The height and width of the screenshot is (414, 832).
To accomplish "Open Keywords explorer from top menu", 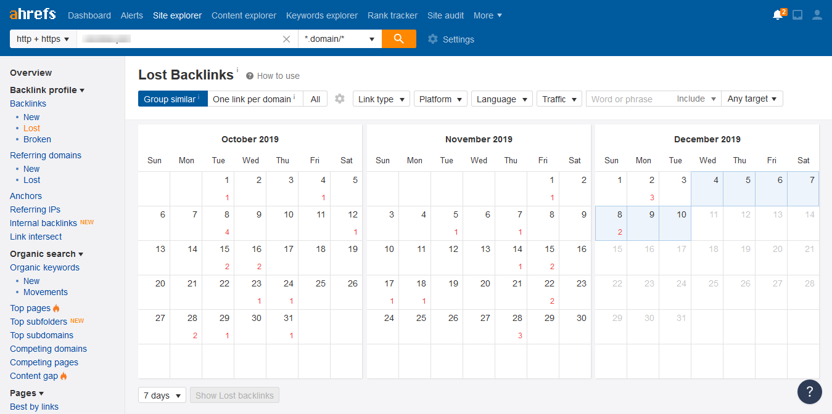I will click(321, 15).
